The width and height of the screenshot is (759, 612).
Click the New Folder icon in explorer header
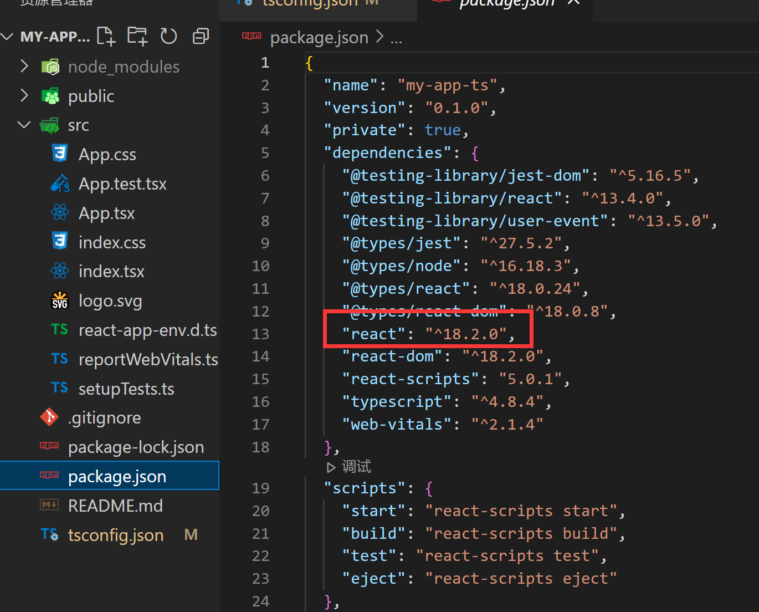point(137,37)
